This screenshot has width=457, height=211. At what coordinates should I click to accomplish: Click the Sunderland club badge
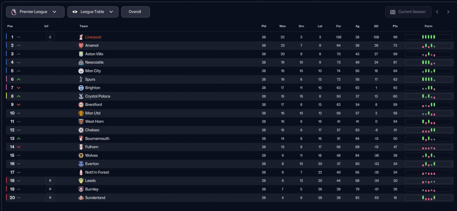(81, 198)
